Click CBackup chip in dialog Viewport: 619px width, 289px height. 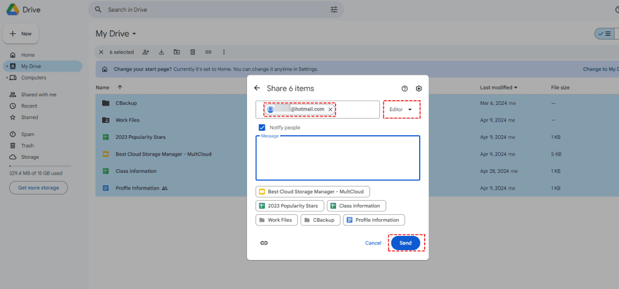(x=321, y=220)
